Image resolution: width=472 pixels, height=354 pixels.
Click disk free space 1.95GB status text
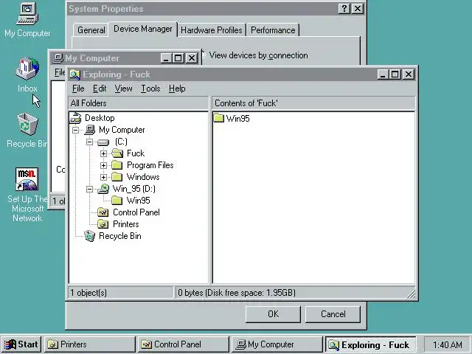pos(237,293)
